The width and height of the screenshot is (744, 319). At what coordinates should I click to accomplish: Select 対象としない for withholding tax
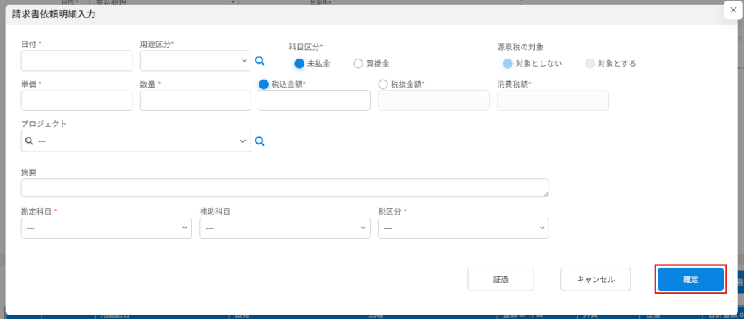click(x=508, y=64)
